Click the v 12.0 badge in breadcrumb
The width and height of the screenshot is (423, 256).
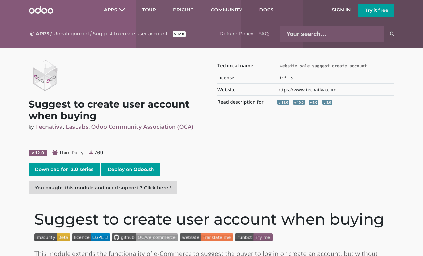[x=179, y=34]
